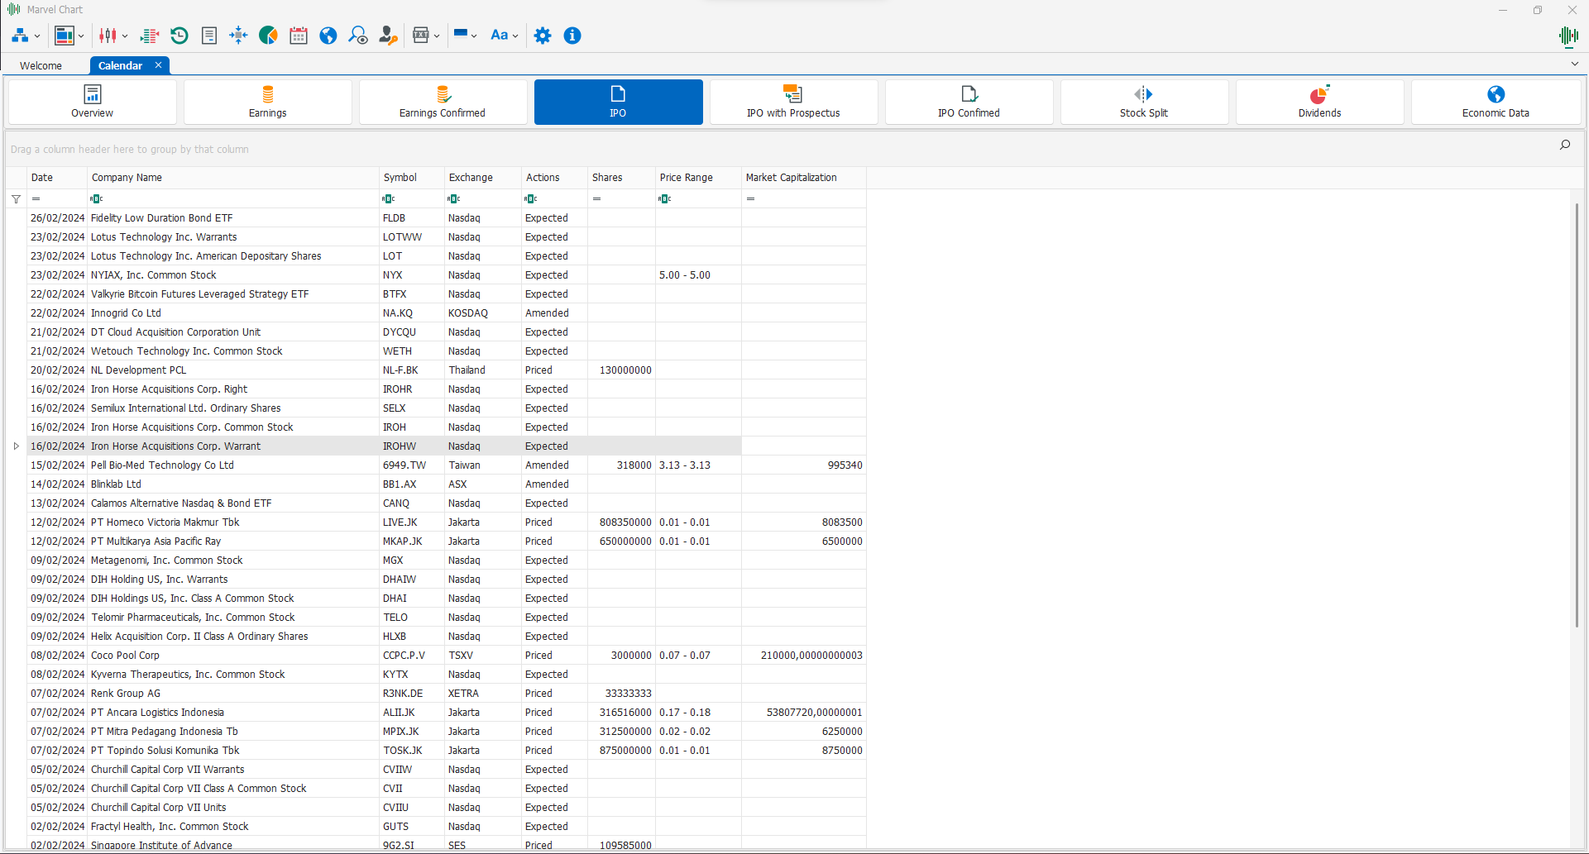Screen dimensions: 1589x854
Task: Sort by the Exchange column header
Action: (x=483, y=178)
